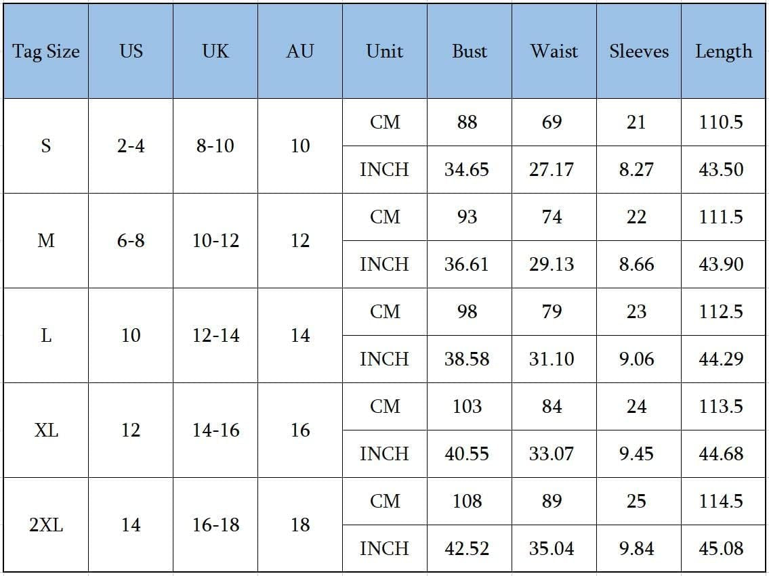Select the UK size 16-18 cell
This screenshot has width=769, height=576.
tap(215, 525)
